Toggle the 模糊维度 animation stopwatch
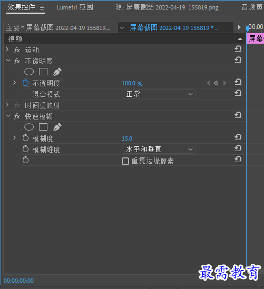 25,149
